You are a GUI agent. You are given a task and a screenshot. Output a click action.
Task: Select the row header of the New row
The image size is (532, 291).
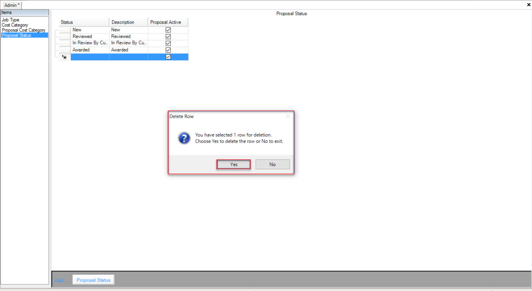65,30
